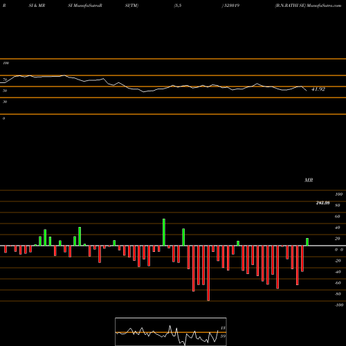
Task: Click the 80 label on MR axis
Action: click(338, 206)
